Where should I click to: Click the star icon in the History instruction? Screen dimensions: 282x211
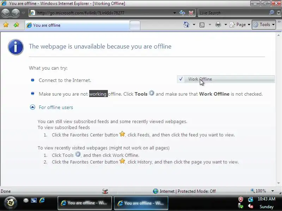[x=122, y=161]
